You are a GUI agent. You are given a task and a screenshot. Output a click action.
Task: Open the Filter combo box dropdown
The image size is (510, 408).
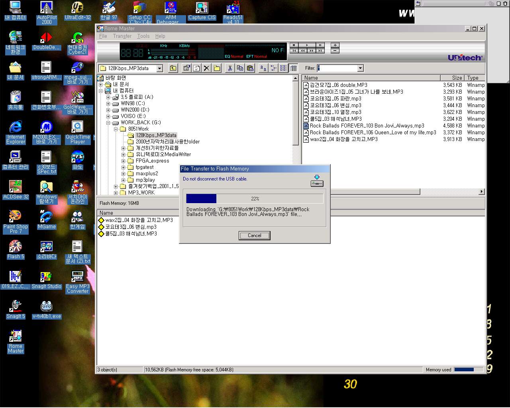pos(360,69)
